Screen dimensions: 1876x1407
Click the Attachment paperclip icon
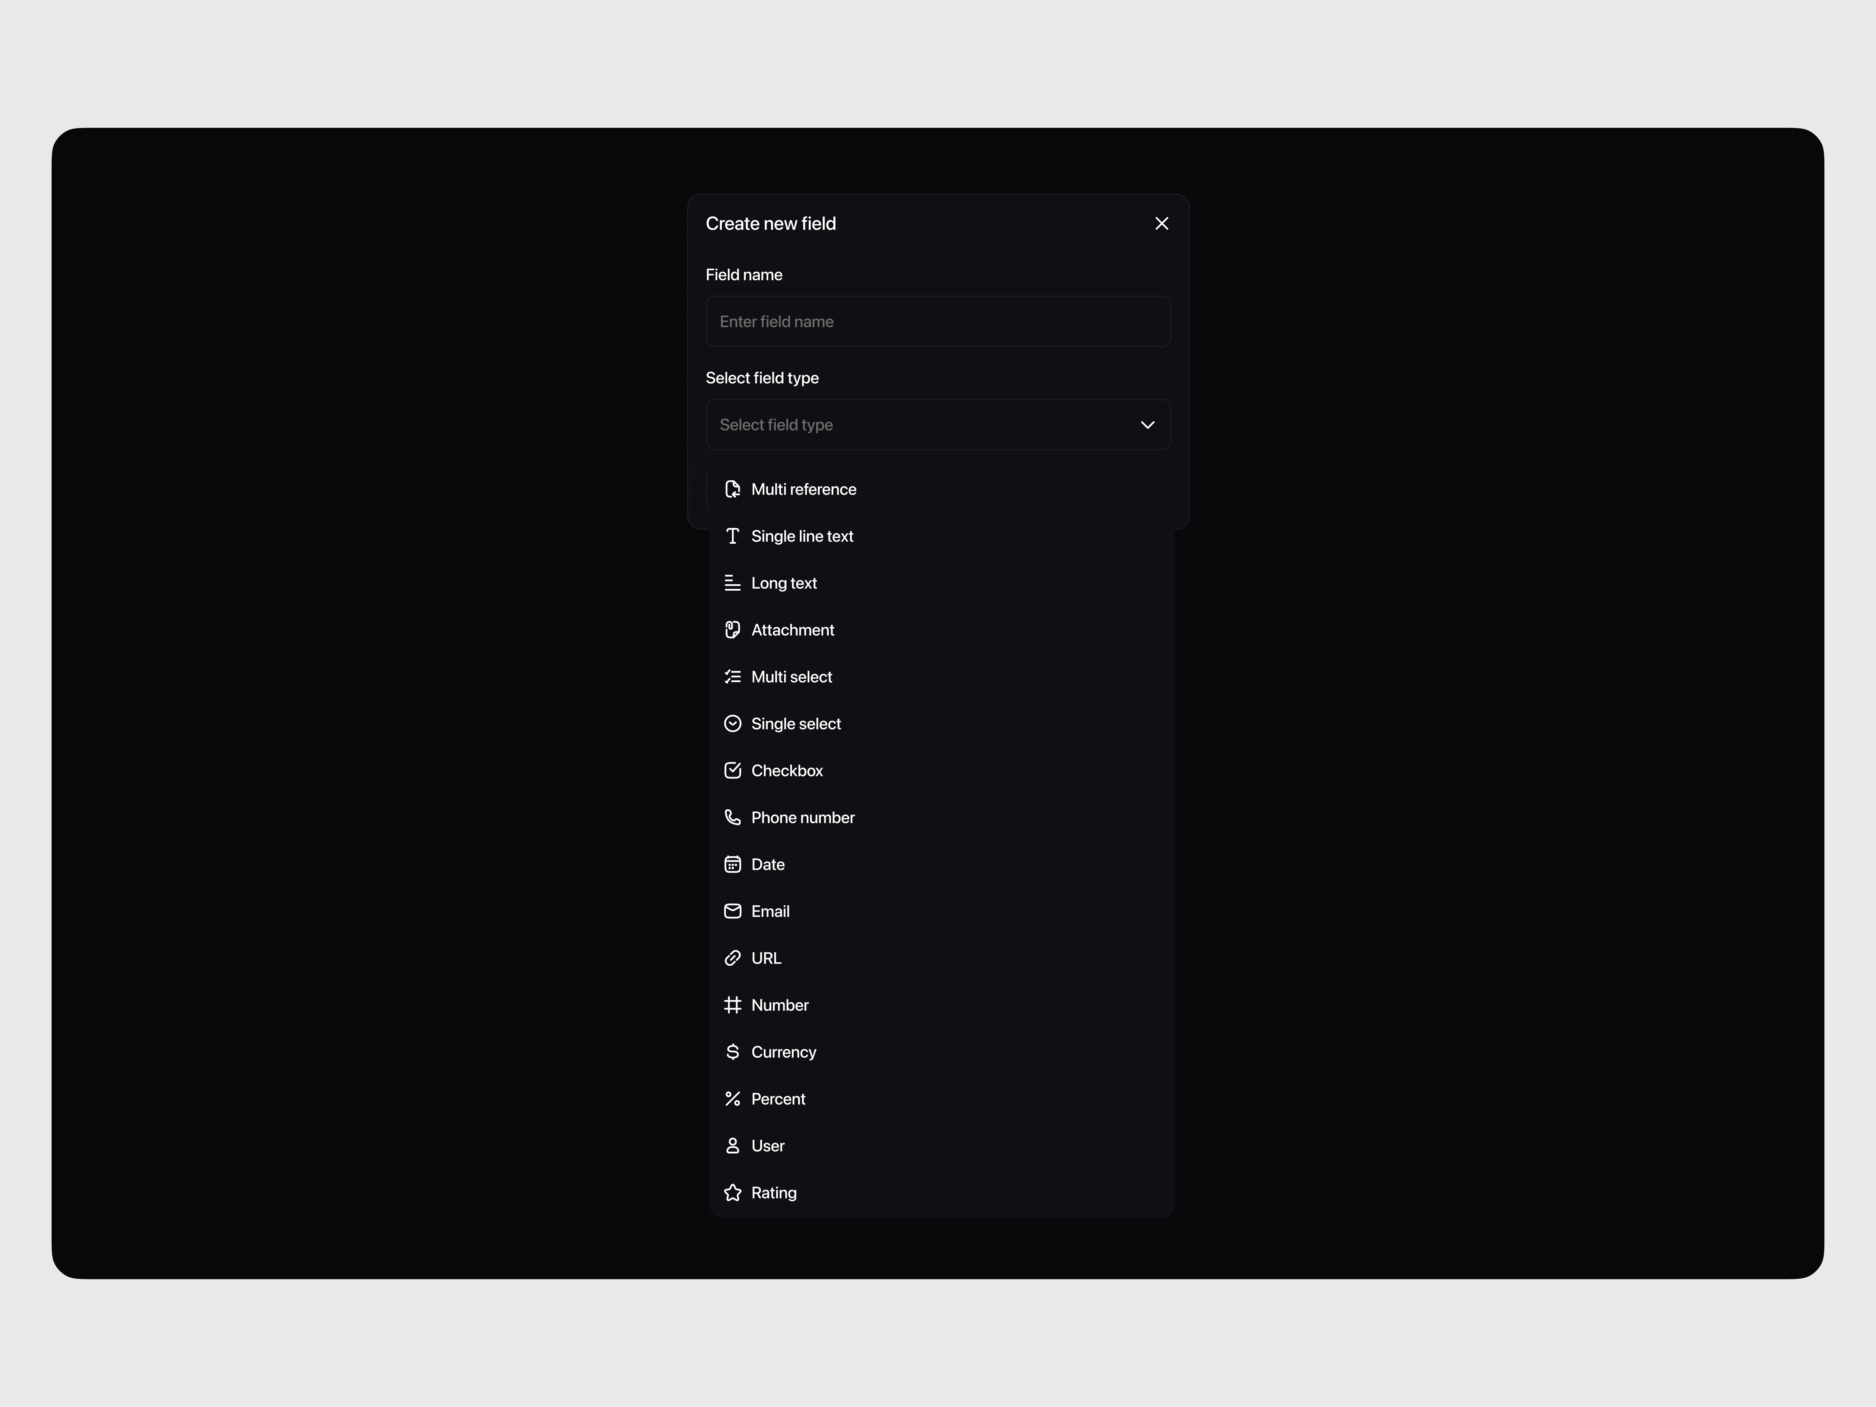tap(733, 630)
